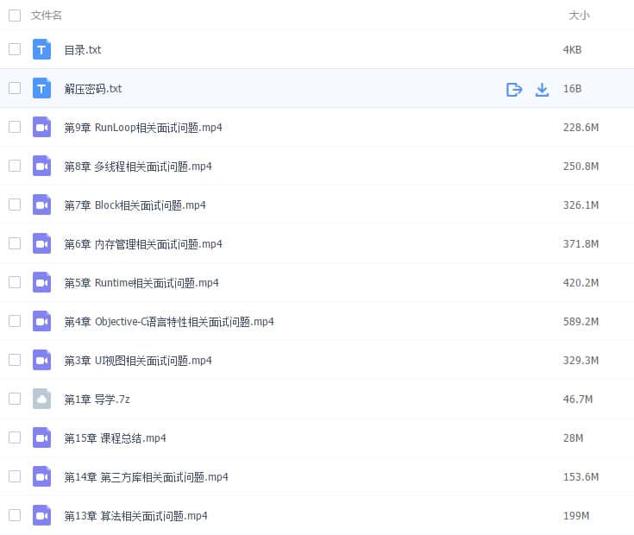Select checkbox for 第1章 导学.7z

click(x=15, y=399)
